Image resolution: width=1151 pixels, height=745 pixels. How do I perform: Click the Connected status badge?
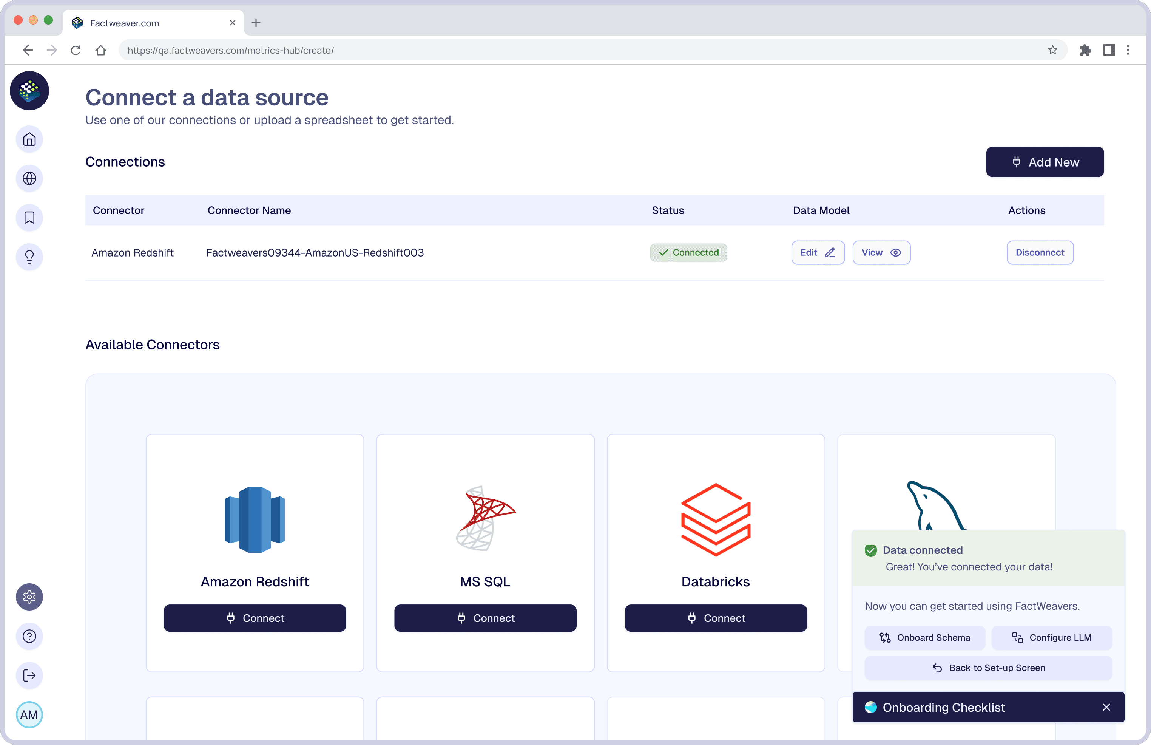pos(688,252)
